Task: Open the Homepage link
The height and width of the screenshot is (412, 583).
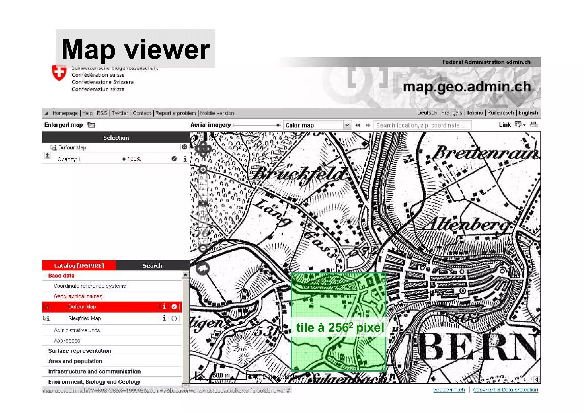Action: [65, 113]
